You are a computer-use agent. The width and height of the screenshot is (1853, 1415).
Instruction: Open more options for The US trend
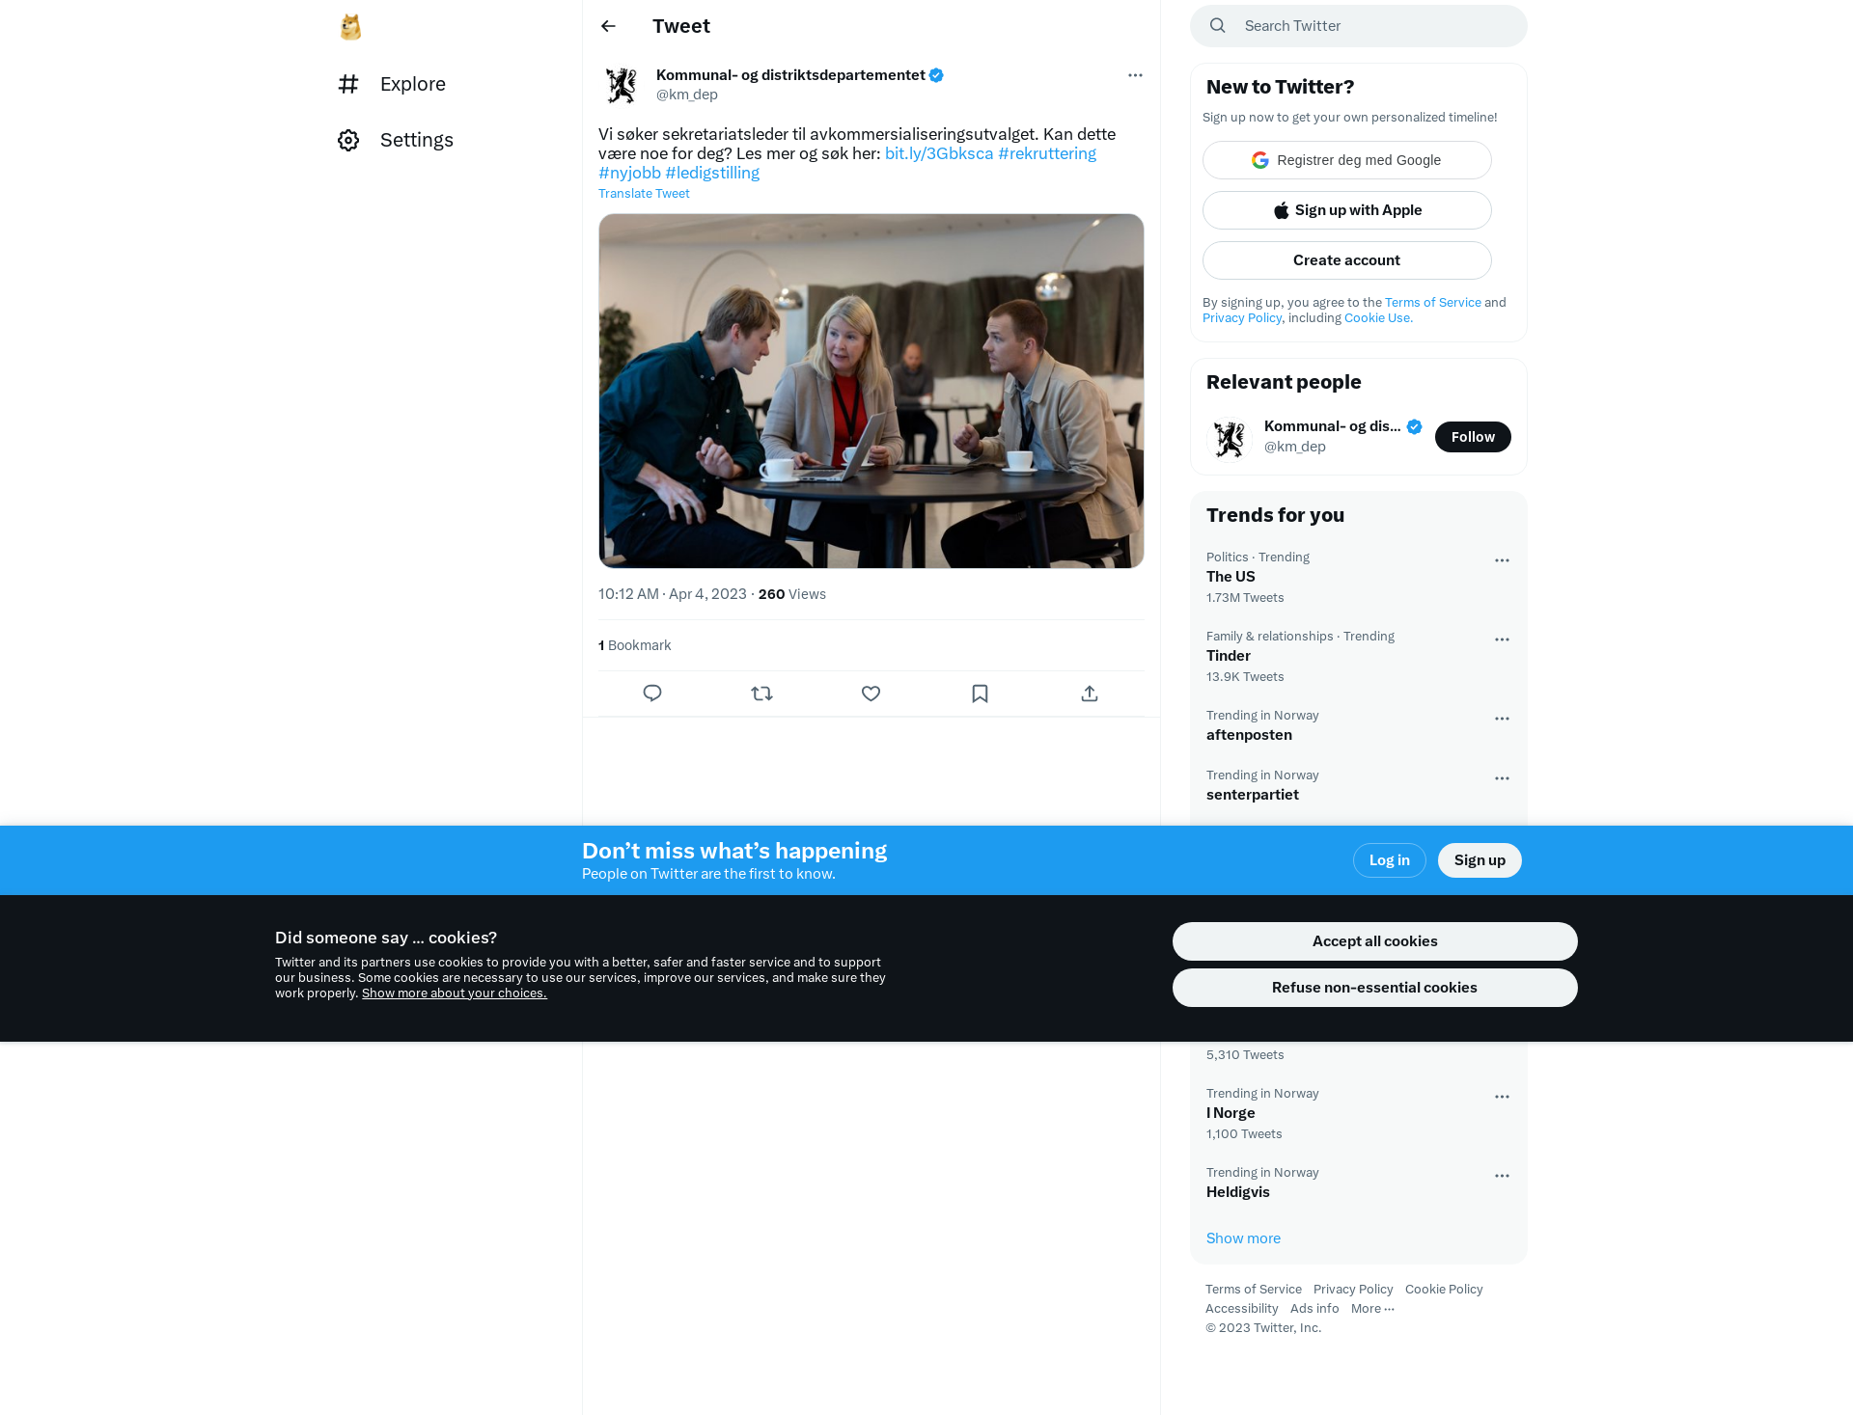pyautogui.click(x=1502, y=560)
